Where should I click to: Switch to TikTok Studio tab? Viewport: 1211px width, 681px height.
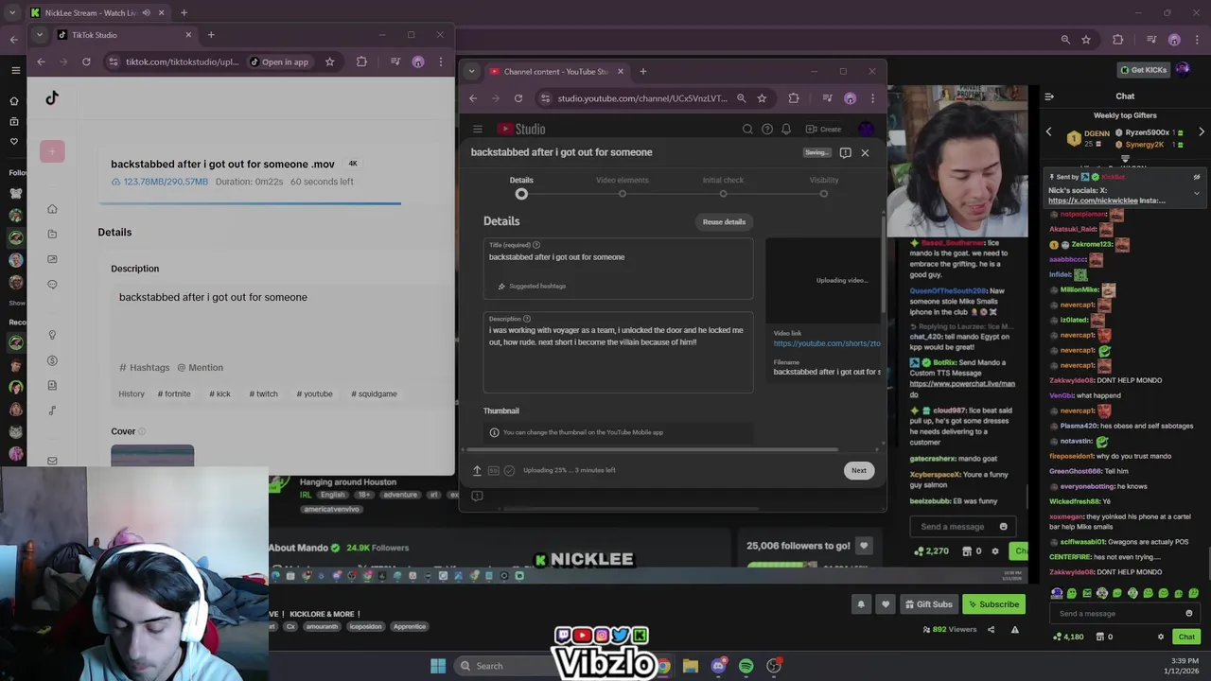pyautogui.click(x=124, y=35)
